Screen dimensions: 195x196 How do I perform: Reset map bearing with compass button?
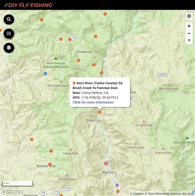(x=189, y=41)
